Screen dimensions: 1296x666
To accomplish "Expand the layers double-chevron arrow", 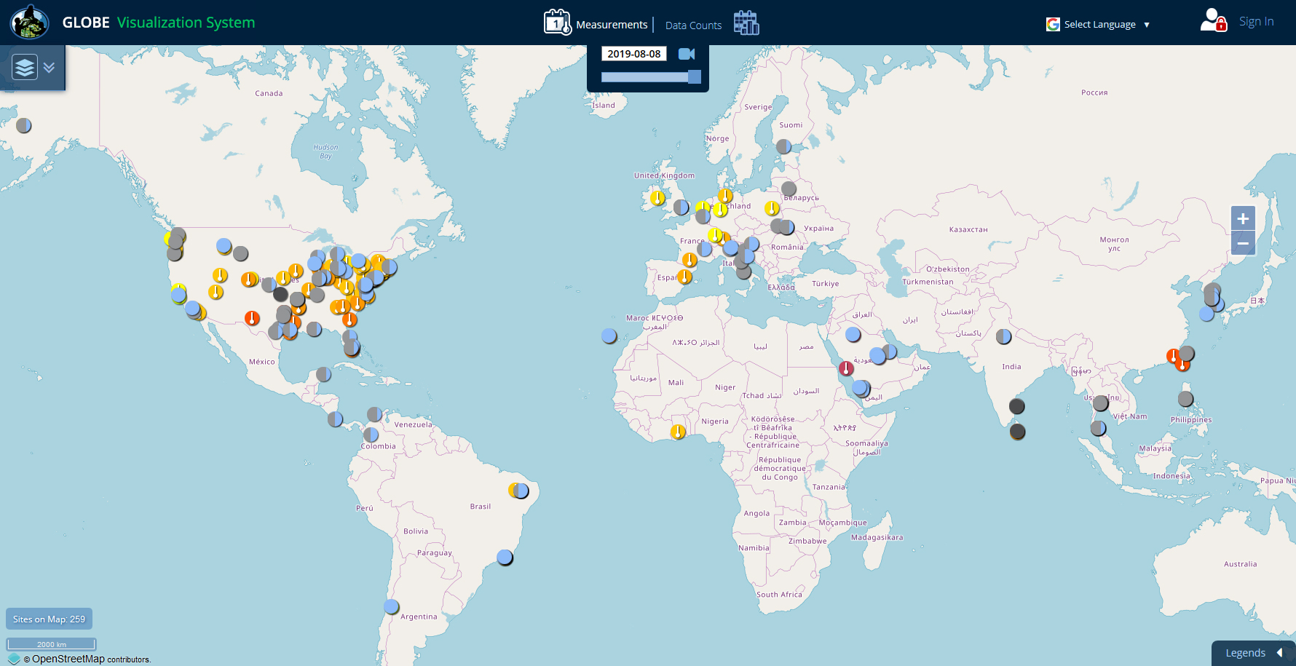I will pos(49,68).
